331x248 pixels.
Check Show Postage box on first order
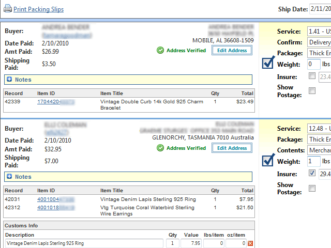312,91
